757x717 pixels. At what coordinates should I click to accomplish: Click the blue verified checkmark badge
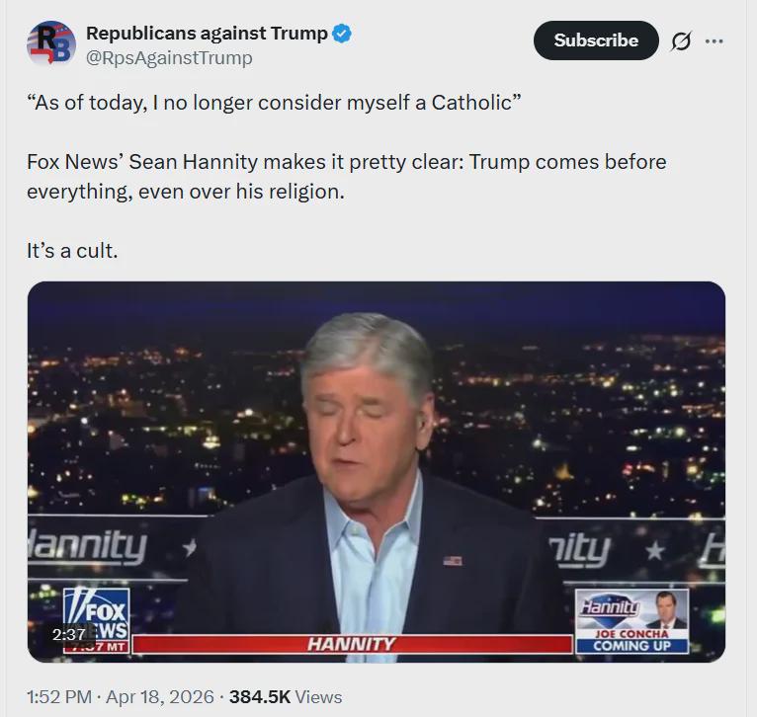pyautogui.click(x=342, y=34)
